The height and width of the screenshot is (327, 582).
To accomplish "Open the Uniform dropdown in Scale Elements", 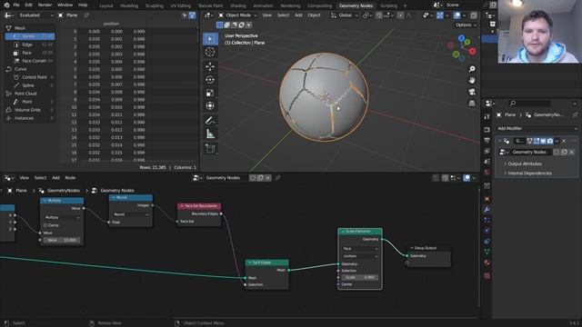I will (x=360, y=256).
